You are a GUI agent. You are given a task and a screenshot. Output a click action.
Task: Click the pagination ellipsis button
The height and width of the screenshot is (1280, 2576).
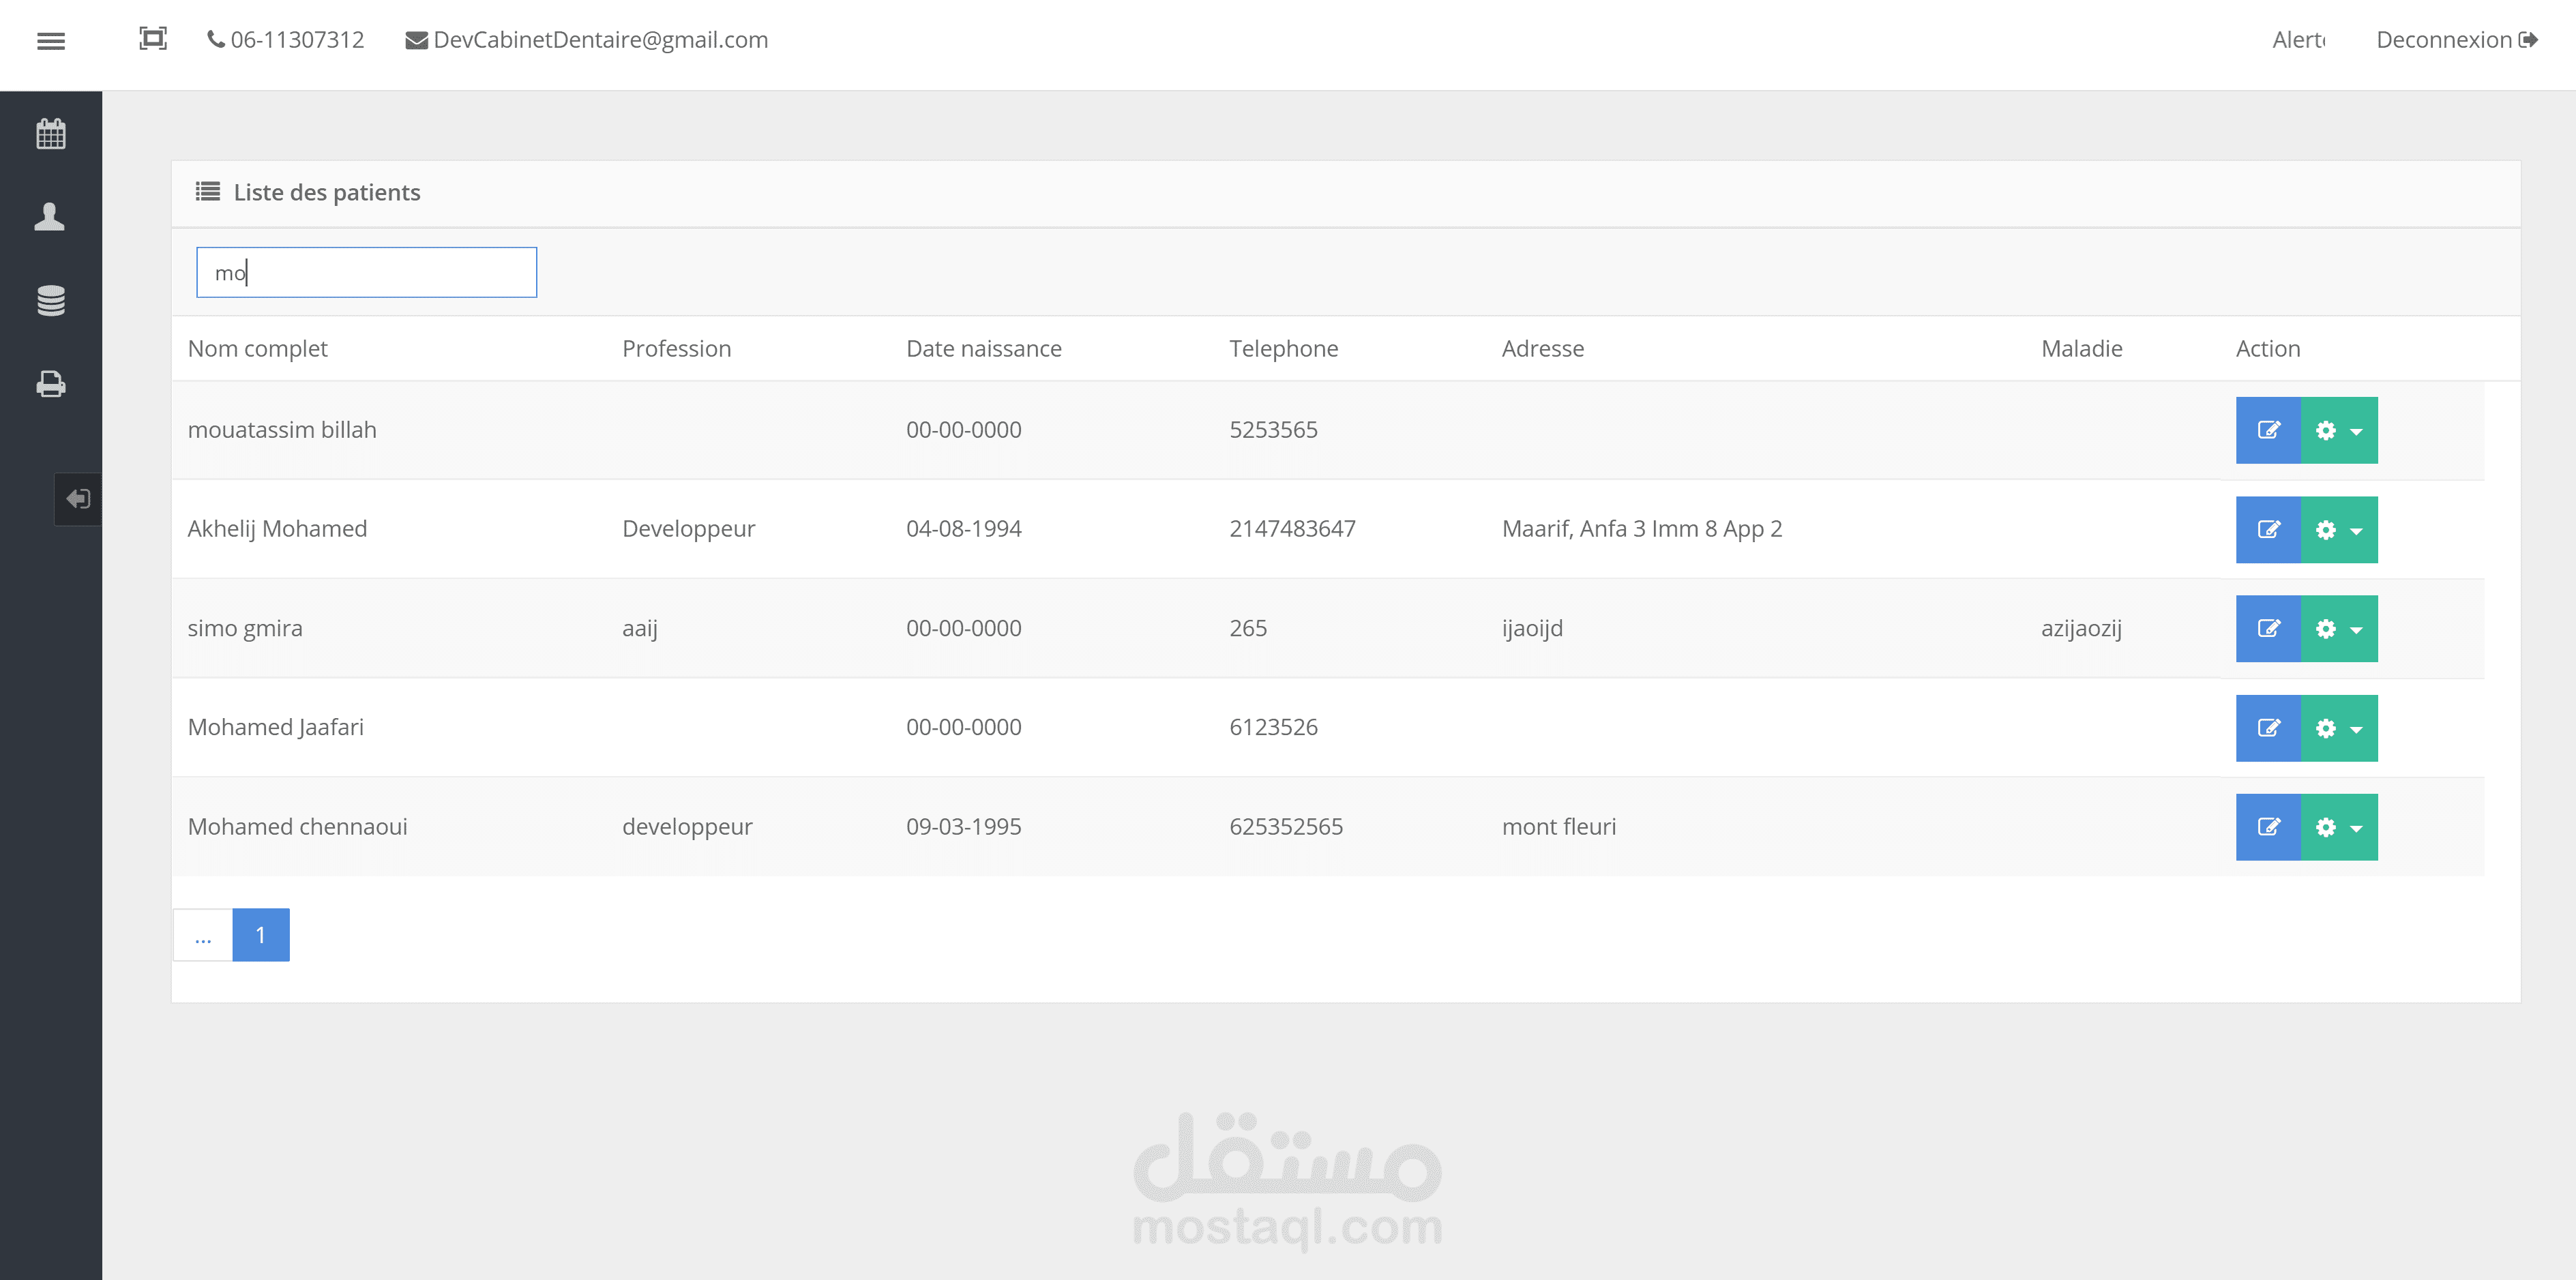coord(203,934)
